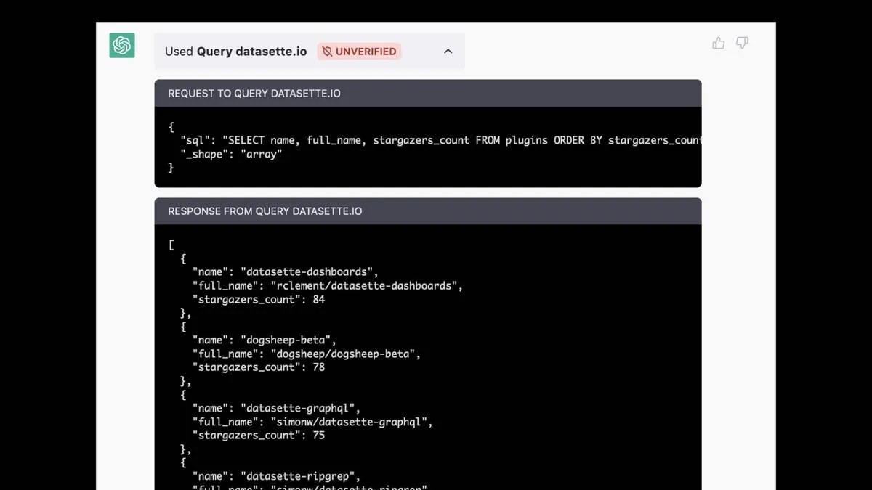Click the "rclement/datasette-dashboards" full_name line
Image resolution: width=872 pixels, height=490 pixels.
pos(328,286)
